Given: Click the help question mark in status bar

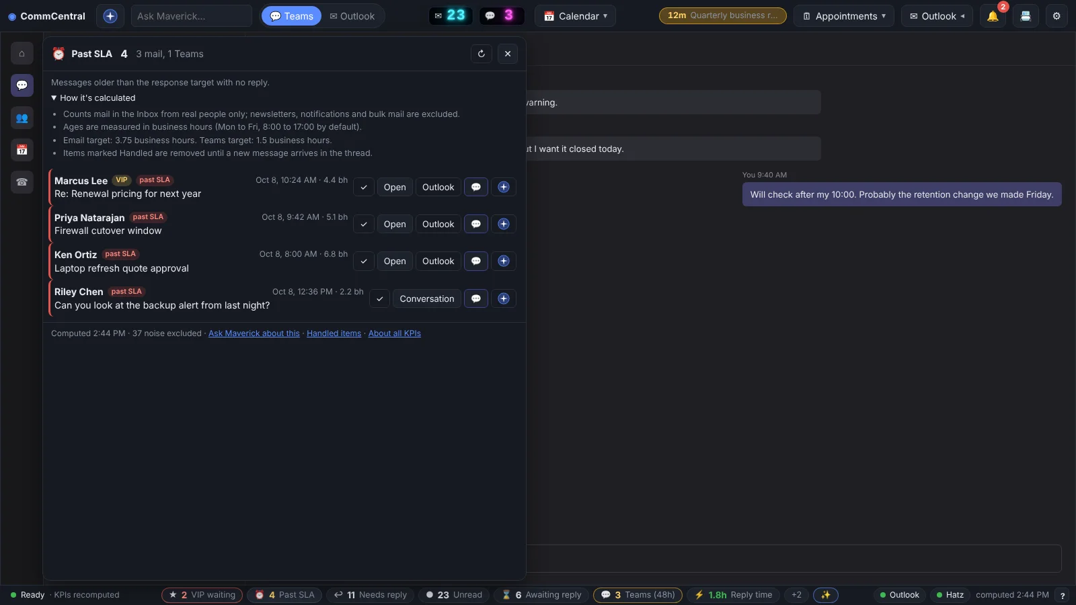Looking at the screenshot, I should tap(1063, 595).
